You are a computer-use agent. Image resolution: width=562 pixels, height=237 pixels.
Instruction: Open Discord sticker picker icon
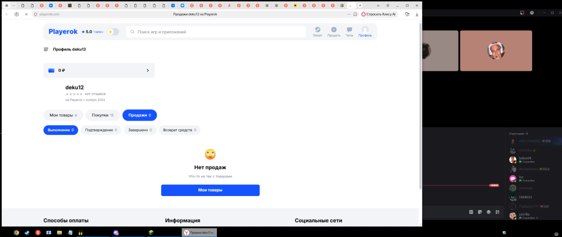pyautogui.click(x=480, y=212)
